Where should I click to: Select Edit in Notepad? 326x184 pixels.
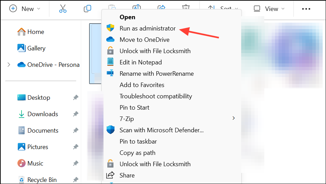pos(140,62)
